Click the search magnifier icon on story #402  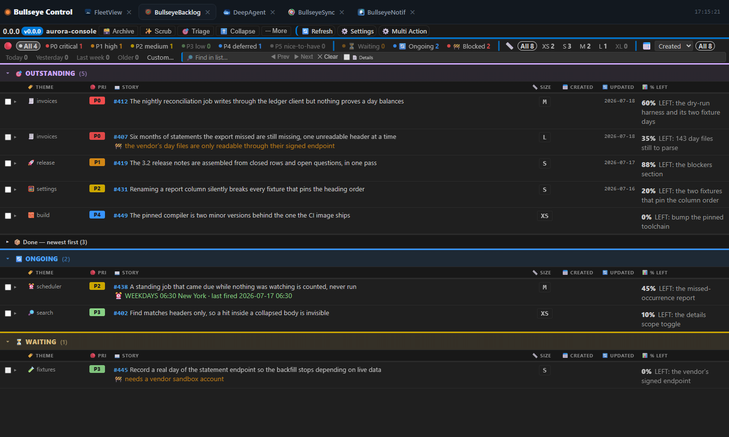click(x=31, y=313)
